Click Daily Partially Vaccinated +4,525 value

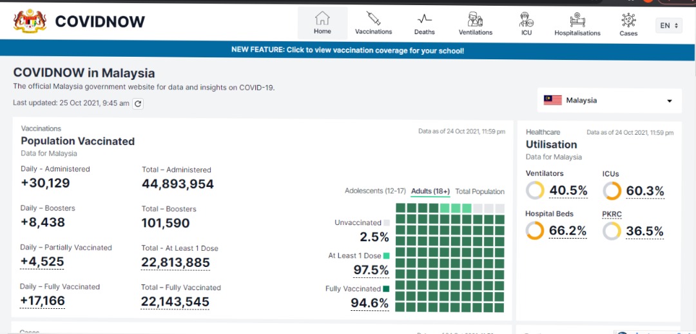click(x=42, y=262)
